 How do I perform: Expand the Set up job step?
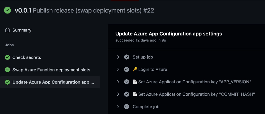(x=118, y=57)
